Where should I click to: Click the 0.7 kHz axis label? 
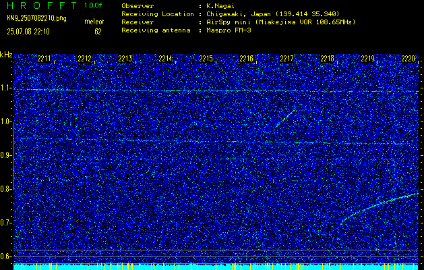click(x=5, y=223)
